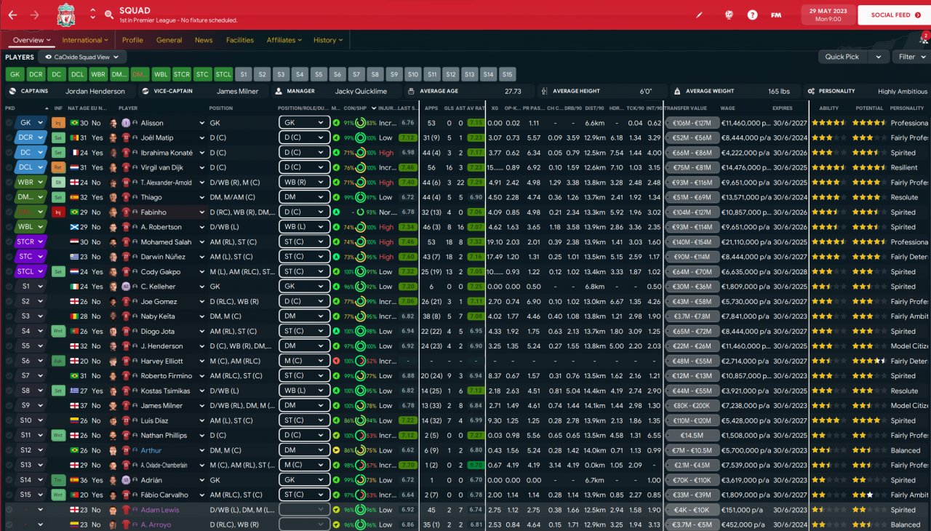
Task: Open the pencil edit tool
Action: coord(700,15)
